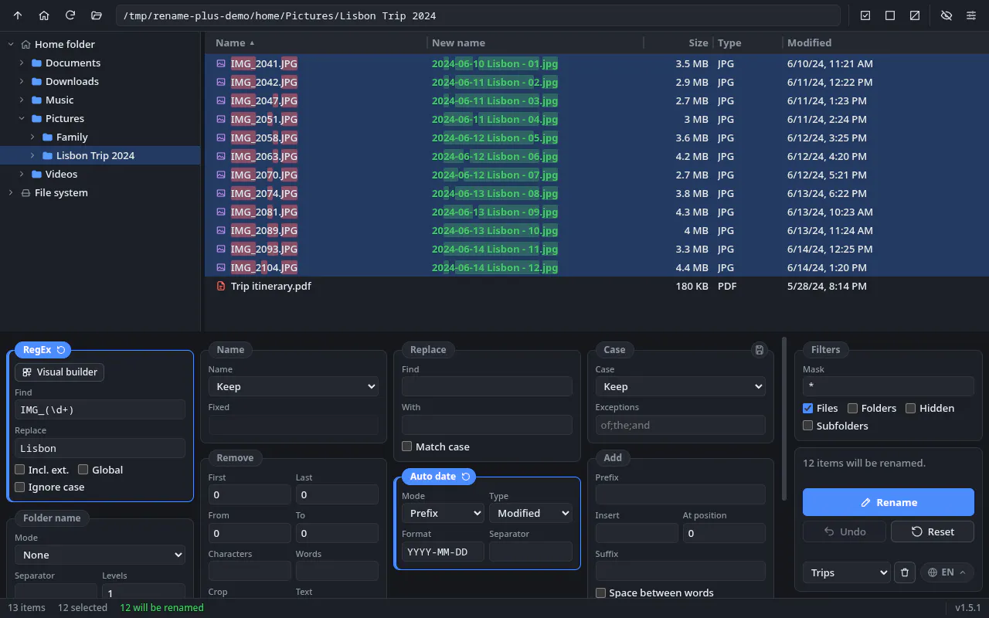Open the Trips preset dropdown

(847, 572)
